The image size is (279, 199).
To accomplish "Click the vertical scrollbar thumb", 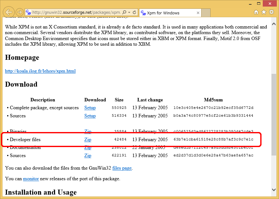I will point(274,115).
